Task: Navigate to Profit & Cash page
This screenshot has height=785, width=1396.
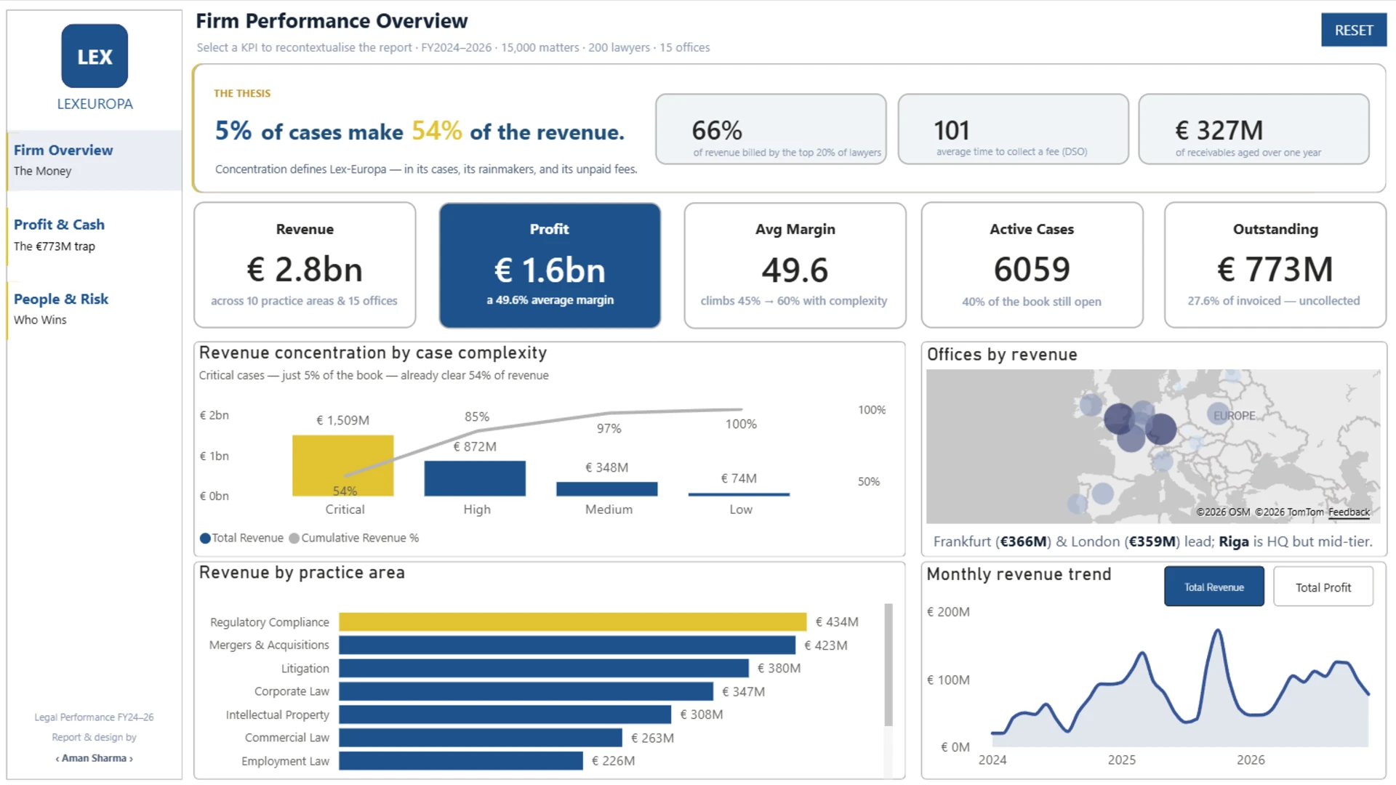Action: [x=95, y=235]
